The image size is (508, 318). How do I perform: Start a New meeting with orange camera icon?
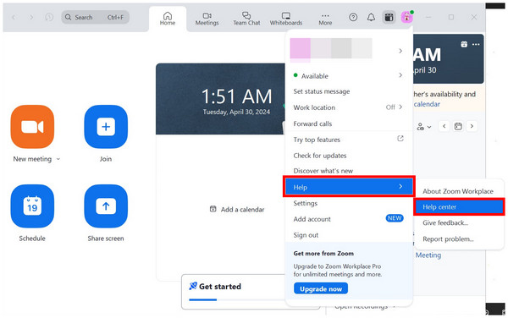[32, 127]
